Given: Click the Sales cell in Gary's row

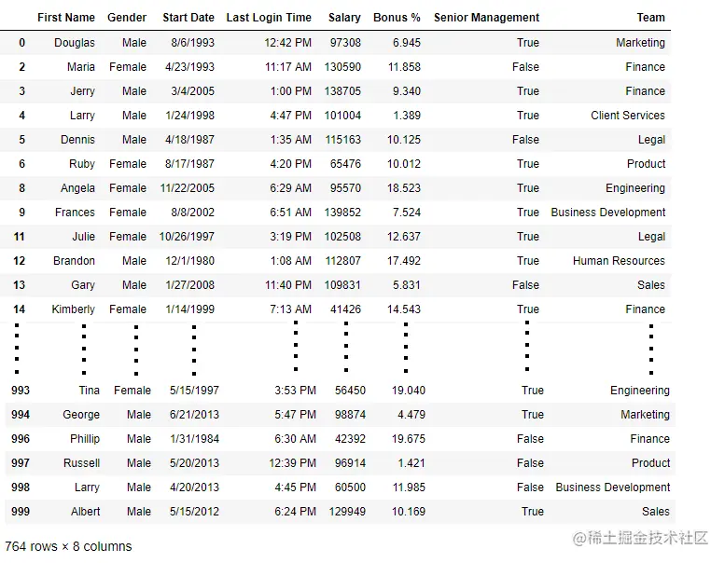Looking at the screenshot, I should (651, 285).
